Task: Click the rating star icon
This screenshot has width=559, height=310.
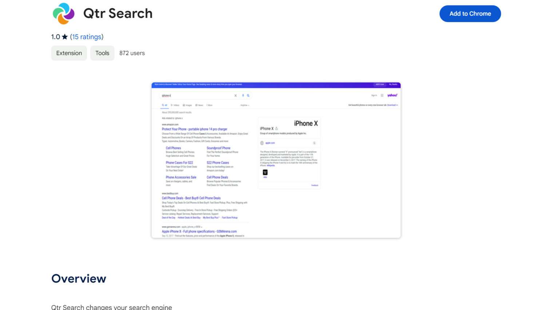Action: click(x=65, y=37)
